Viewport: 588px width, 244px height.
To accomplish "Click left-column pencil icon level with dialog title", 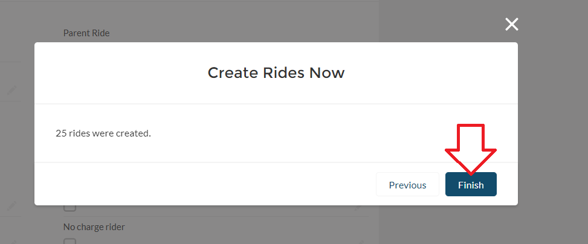I will [x=11, y=90].
